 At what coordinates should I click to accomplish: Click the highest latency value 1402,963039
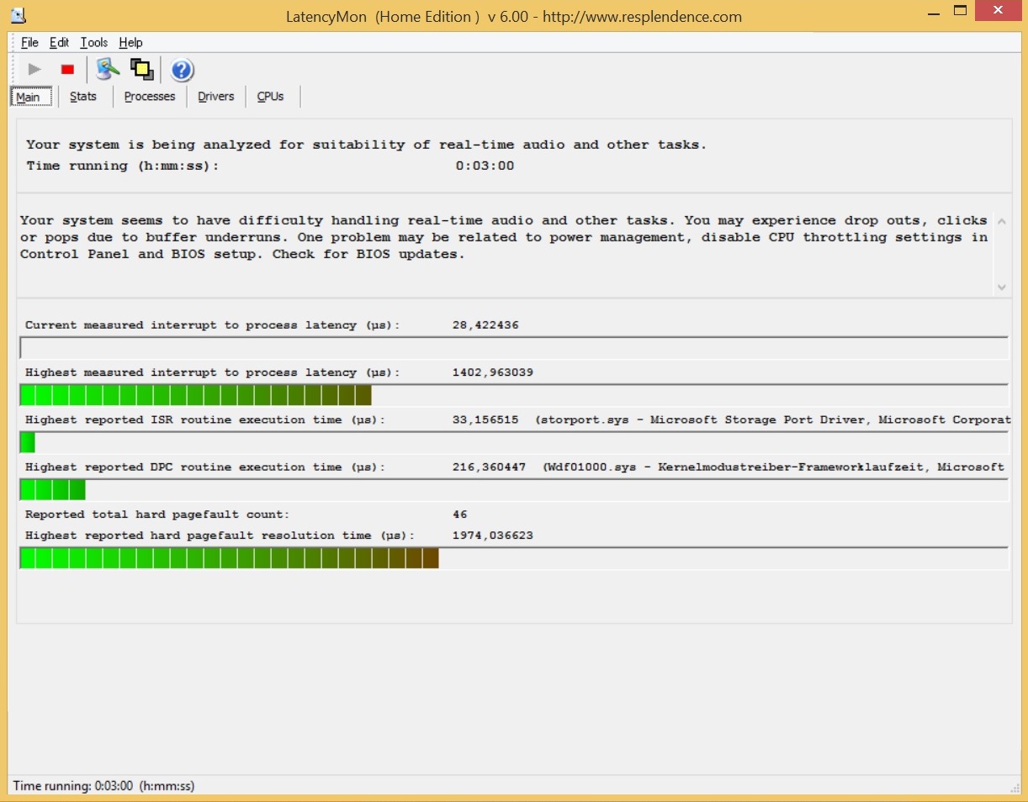click(x=493, y=372)
